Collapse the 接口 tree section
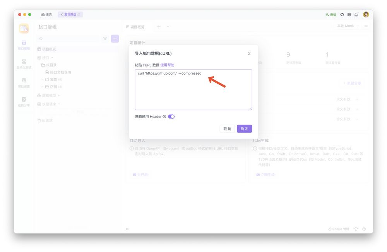This screenshot has height=252, width=387. [x=52, y=58]
